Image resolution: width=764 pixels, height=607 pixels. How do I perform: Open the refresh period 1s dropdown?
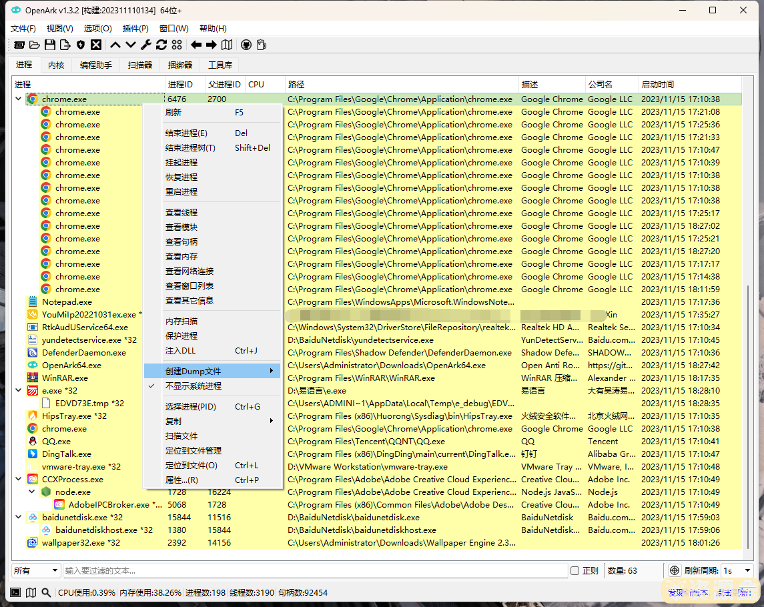coord(737,570)
